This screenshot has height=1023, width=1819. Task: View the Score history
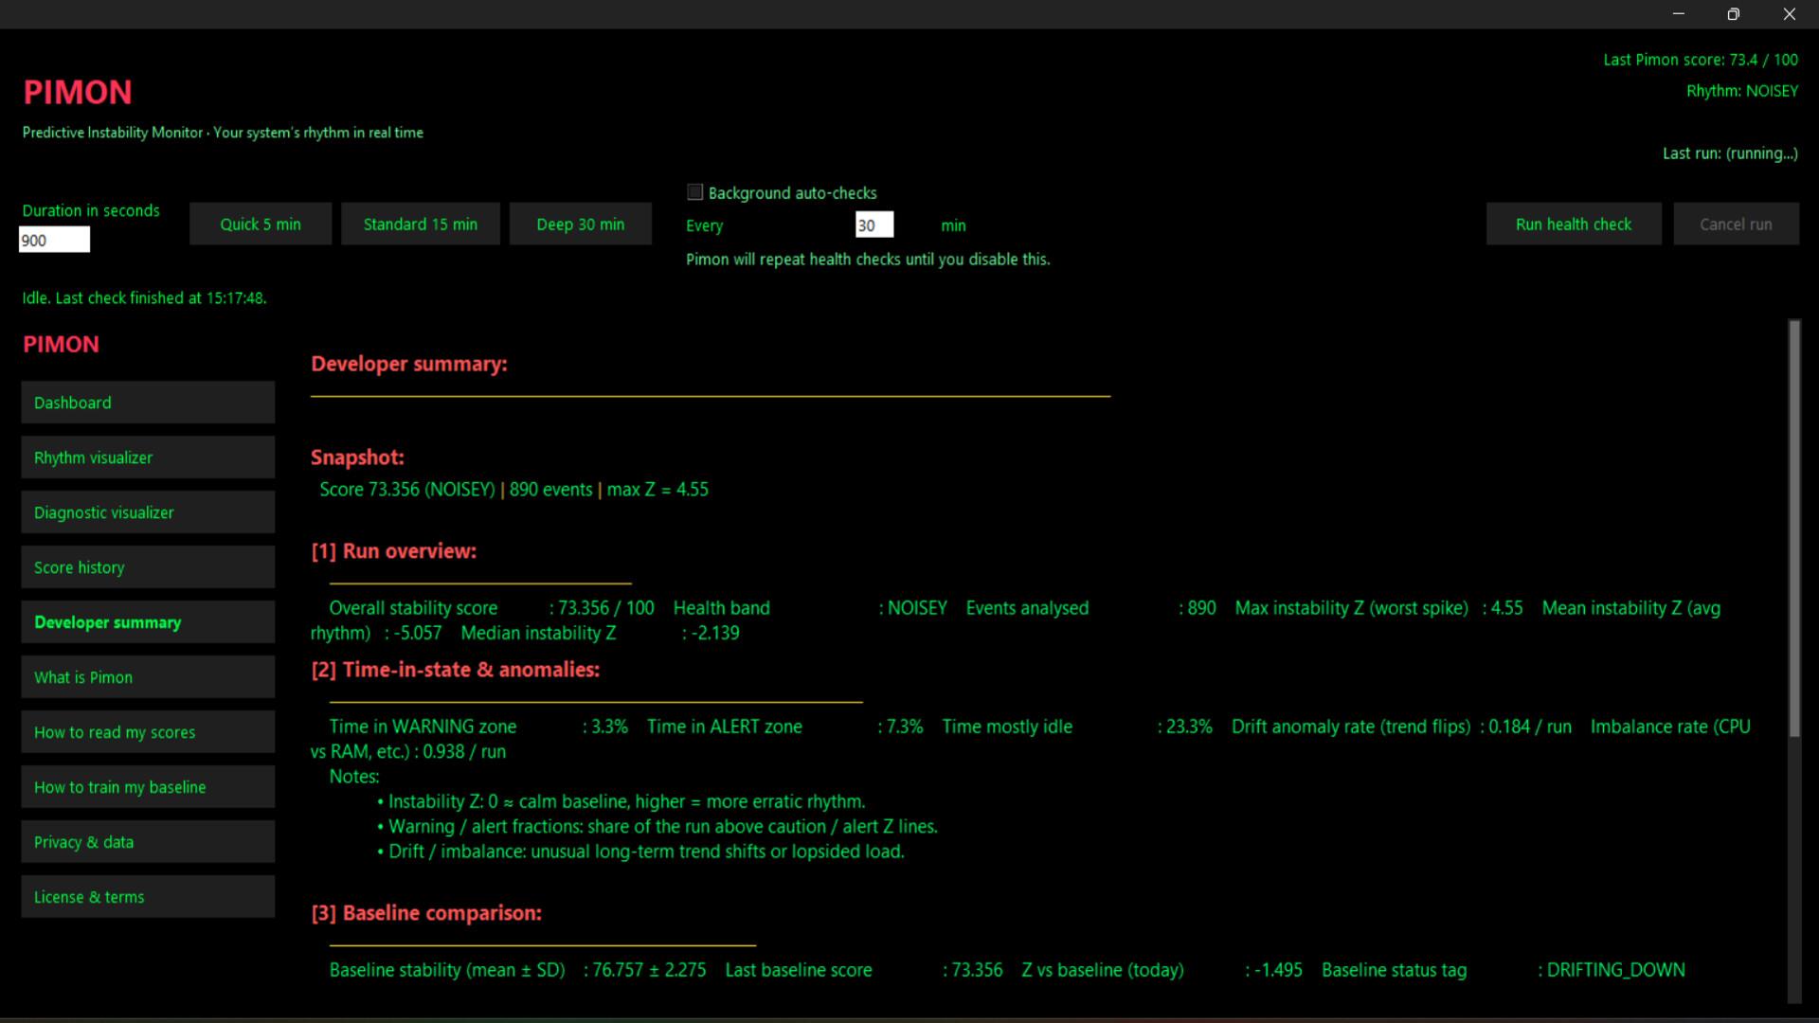click(x=147, y=566)
